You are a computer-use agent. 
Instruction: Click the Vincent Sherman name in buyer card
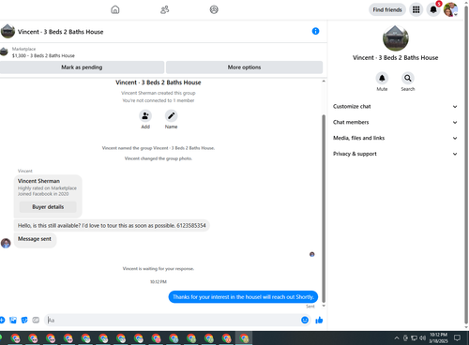(x=38, y=181)
